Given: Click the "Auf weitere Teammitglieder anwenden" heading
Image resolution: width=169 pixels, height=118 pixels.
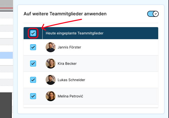Looking at the screenshot, I should tap(65, 14).
